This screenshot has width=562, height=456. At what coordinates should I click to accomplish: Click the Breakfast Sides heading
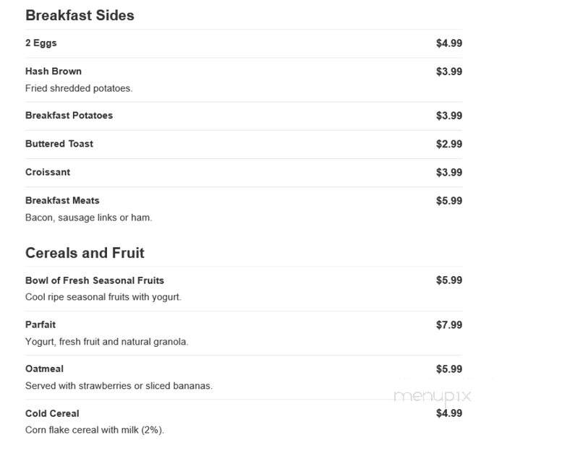pos(80,15)
